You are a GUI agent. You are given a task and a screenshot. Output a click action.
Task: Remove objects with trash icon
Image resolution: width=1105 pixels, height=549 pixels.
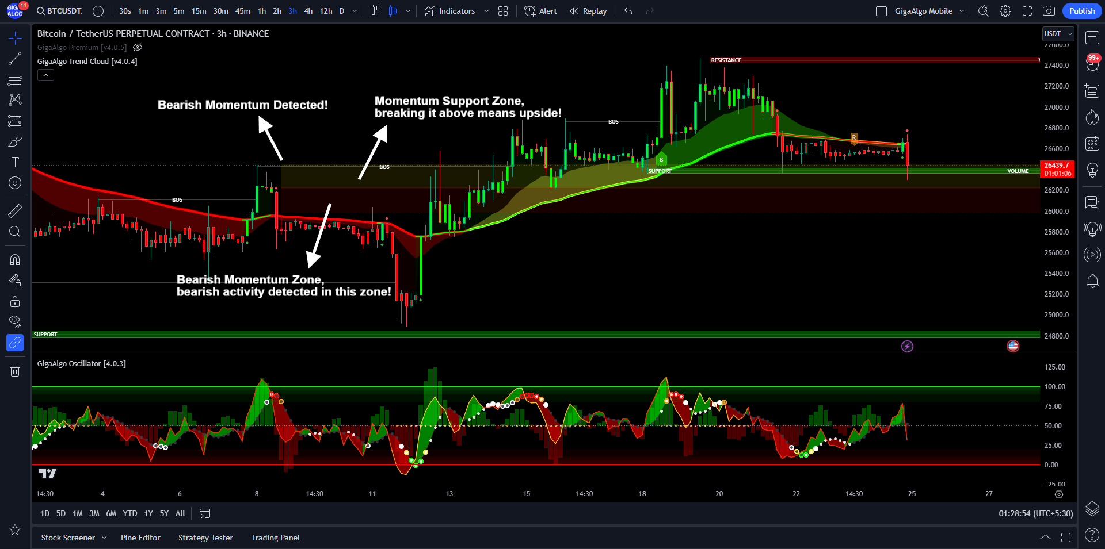point(15,371)
